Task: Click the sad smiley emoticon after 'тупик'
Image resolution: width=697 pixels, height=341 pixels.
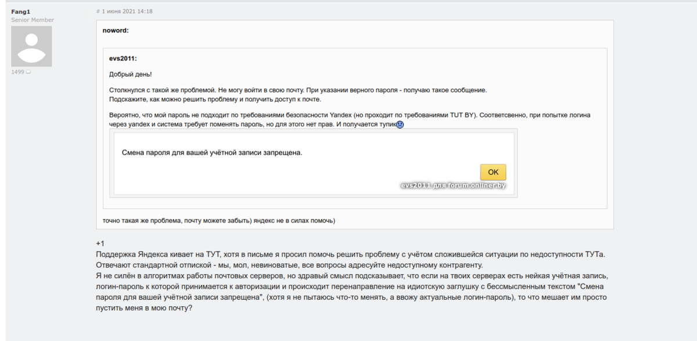Action: tap(400, 124)
